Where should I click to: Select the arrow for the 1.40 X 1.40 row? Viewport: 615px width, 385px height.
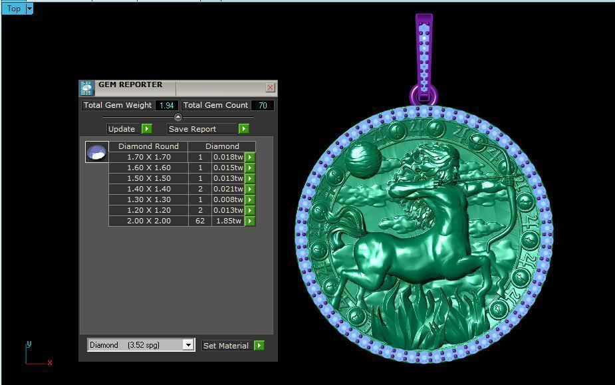(250, 189)
